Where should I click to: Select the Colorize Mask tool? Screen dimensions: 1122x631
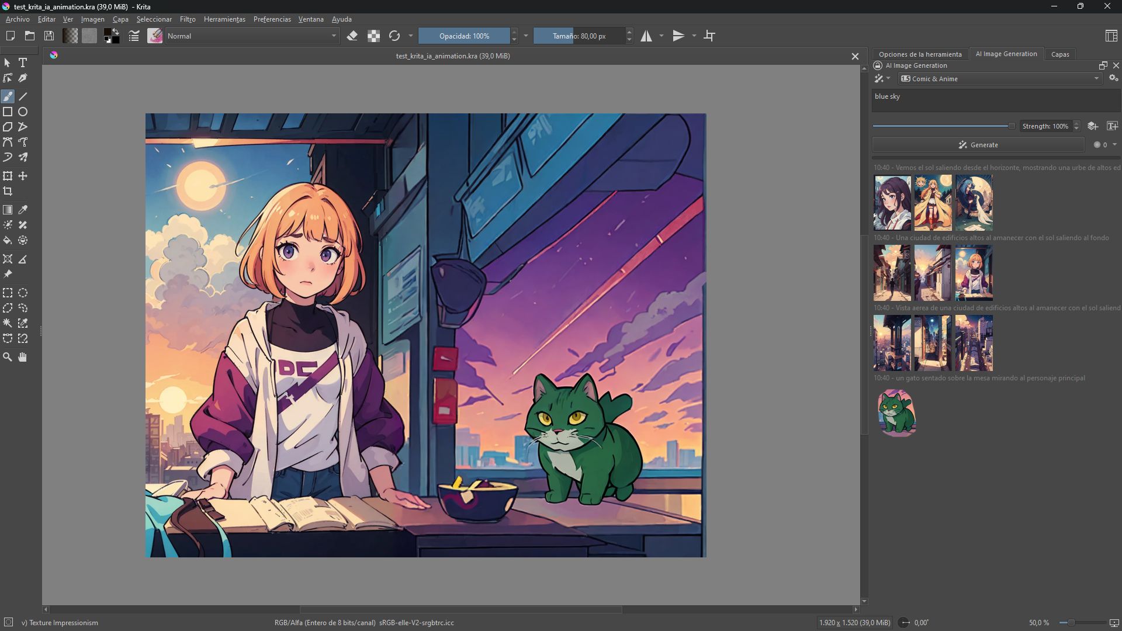pos(8,225)
